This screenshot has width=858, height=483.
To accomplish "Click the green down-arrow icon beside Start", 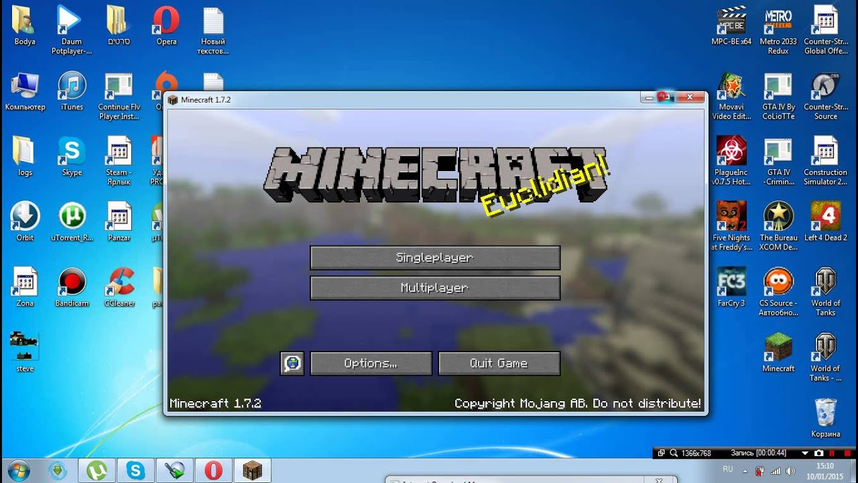I will pos(58,471).
